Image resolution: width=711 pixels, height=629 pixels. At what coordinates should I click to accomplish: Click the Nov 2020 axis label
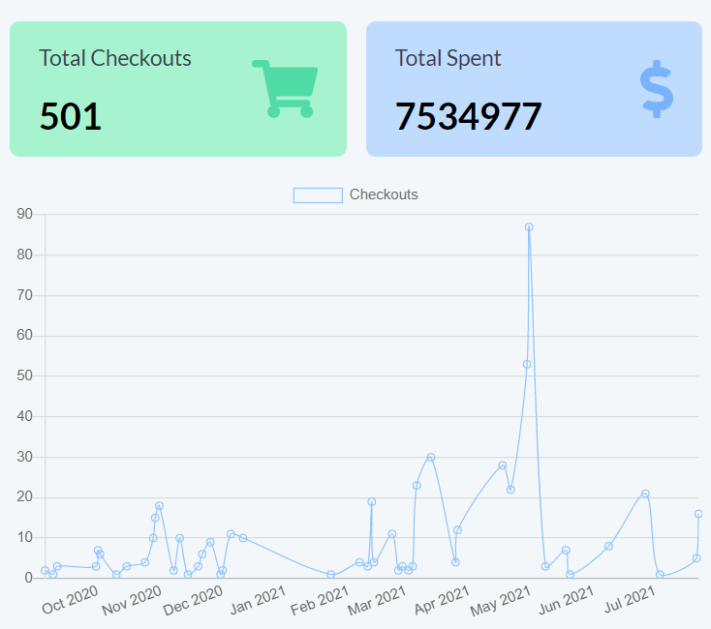(x=132, y=600)
